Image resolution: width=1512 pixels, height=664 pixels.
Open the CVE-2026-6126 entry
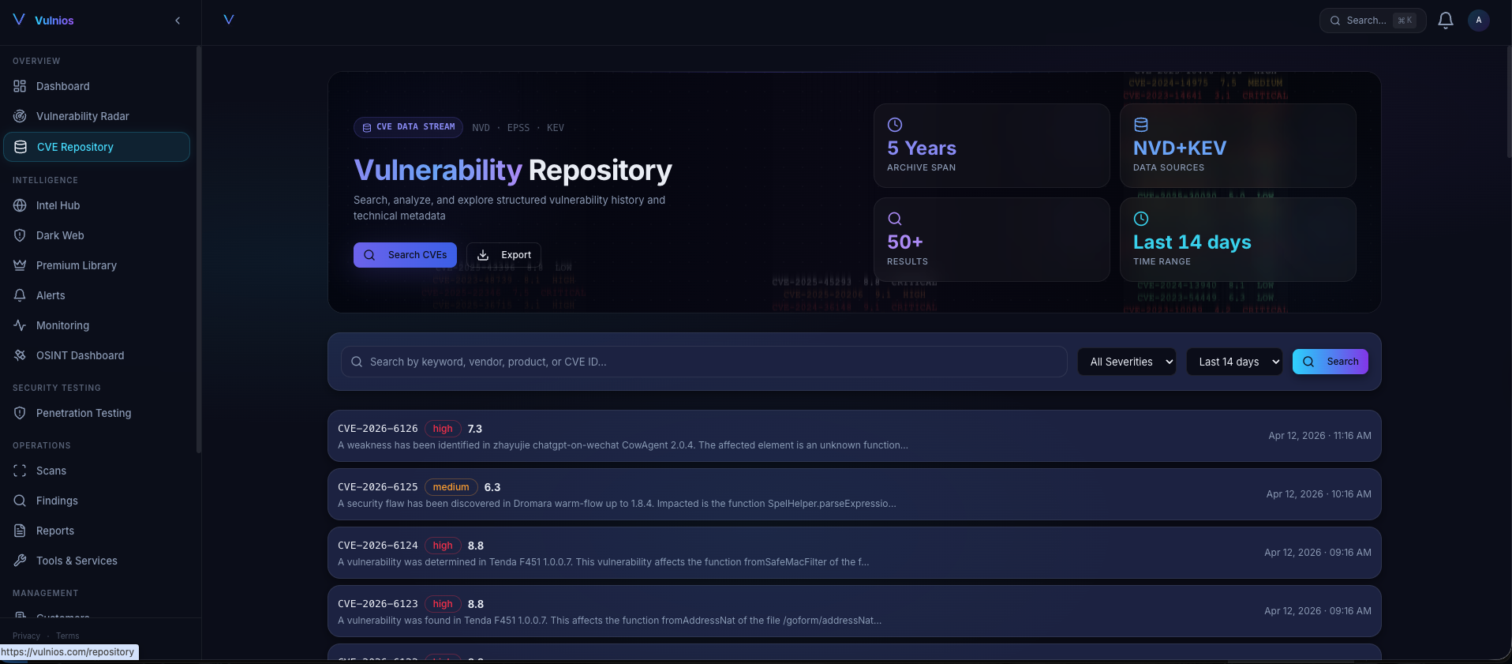tap(855, 436)
